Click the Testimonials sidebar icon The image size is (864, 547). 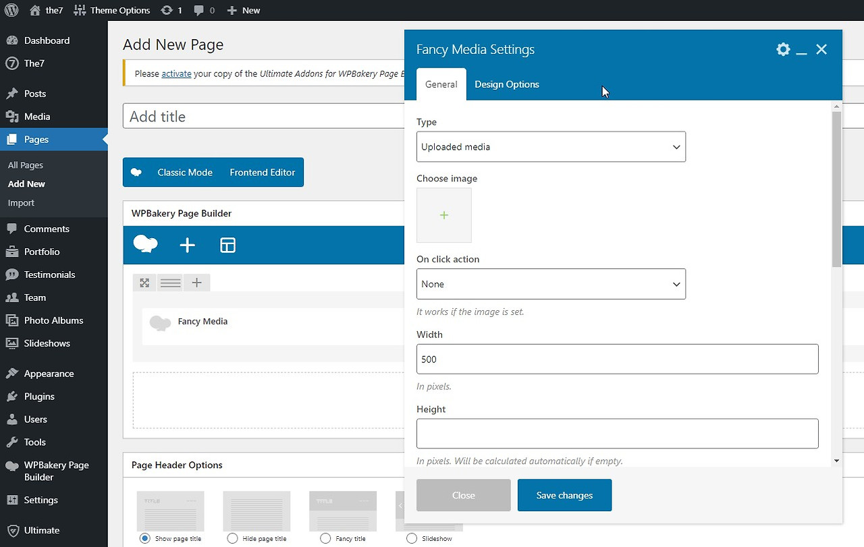click(11, 275)
